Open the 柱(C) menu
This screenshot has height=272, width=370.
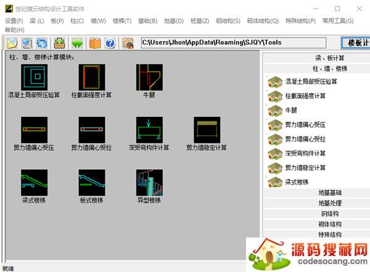(x=77, y=21)
